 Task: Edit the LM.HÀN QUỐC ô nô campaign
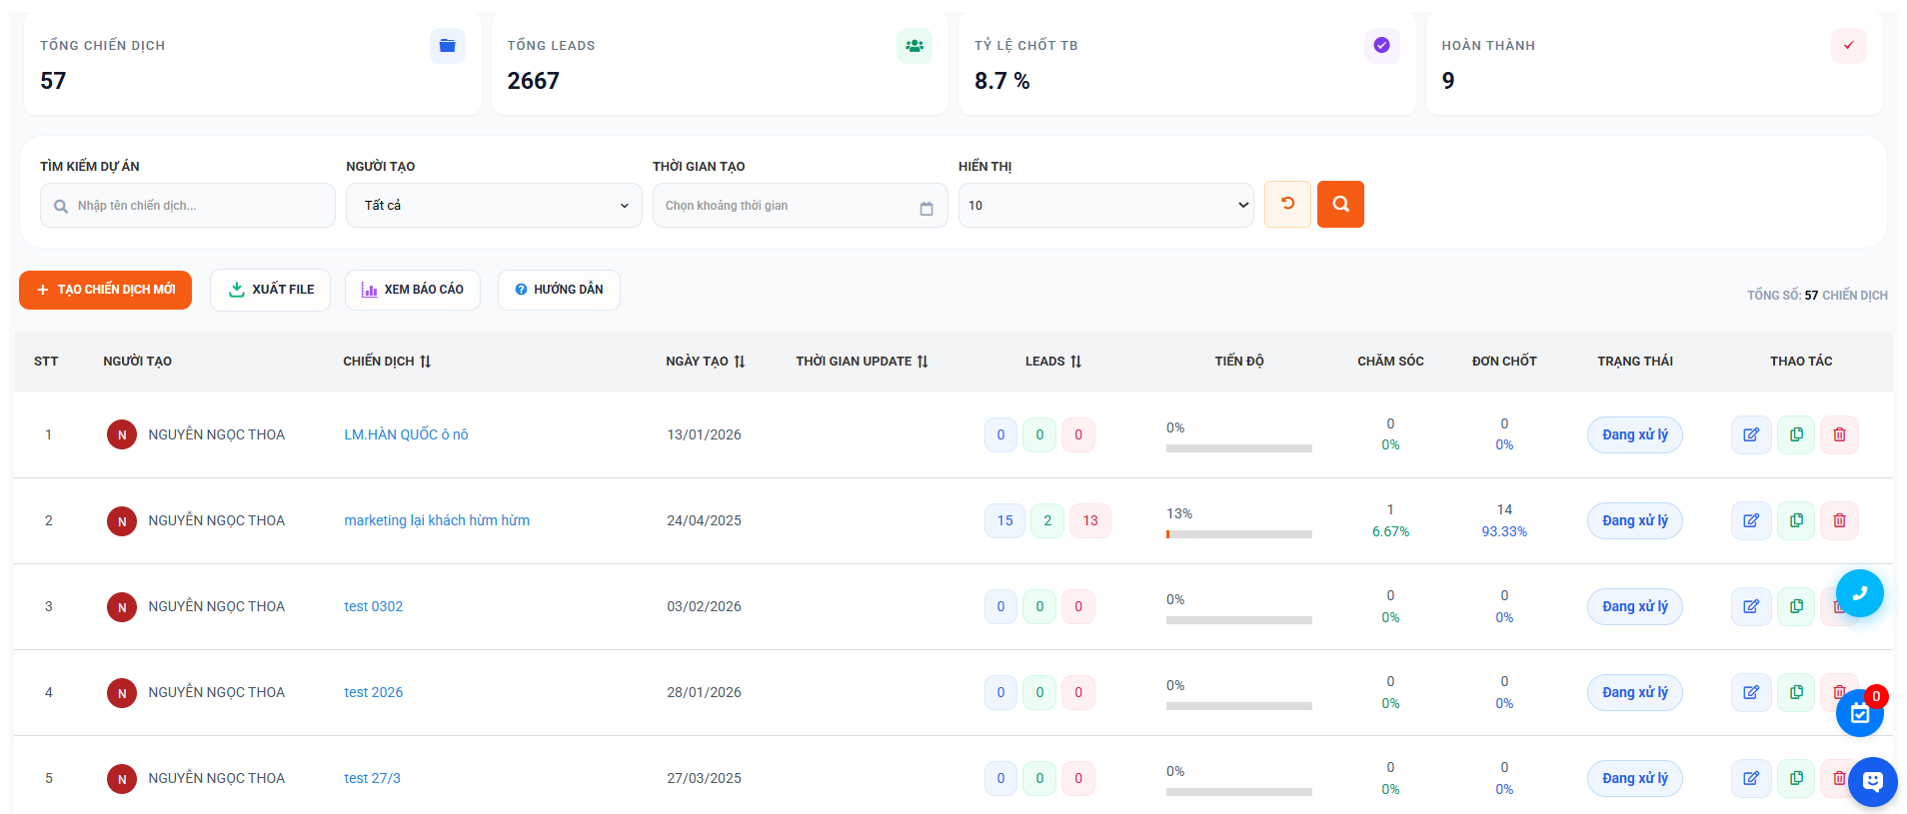(x=1750, y=434)
